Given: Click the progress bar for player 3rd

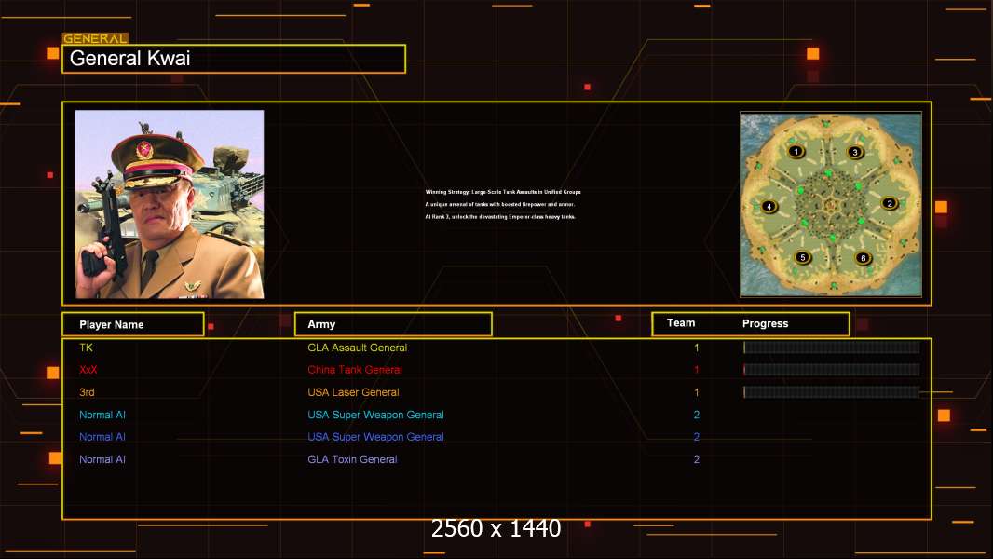Looking at the screenshot, I should tap(831, 392).
